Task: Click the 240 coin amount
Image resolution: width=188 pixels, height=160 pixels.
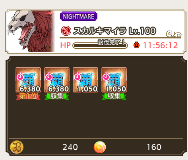Action: coord(70,147)
